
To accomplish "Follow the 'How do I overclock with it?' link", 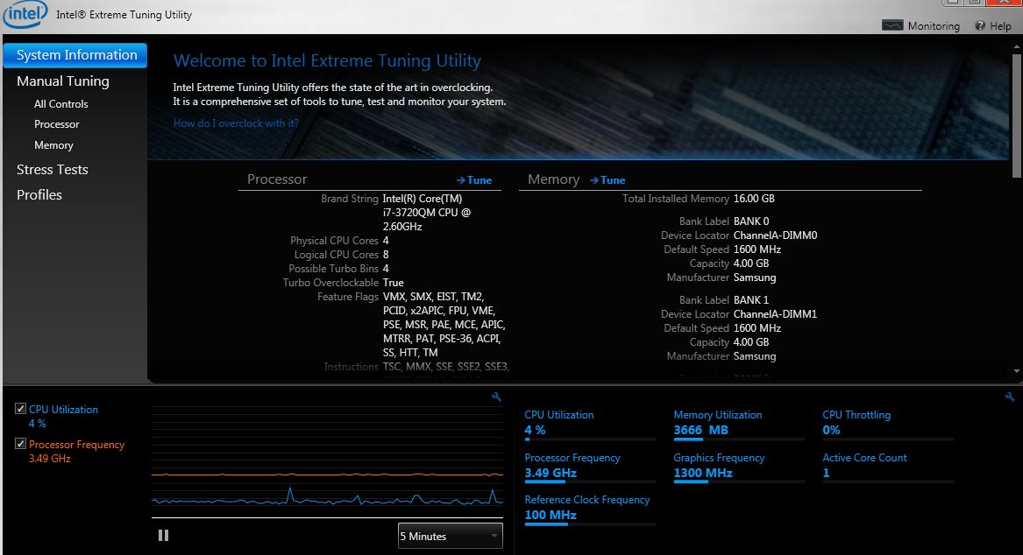I will (236, 123).
